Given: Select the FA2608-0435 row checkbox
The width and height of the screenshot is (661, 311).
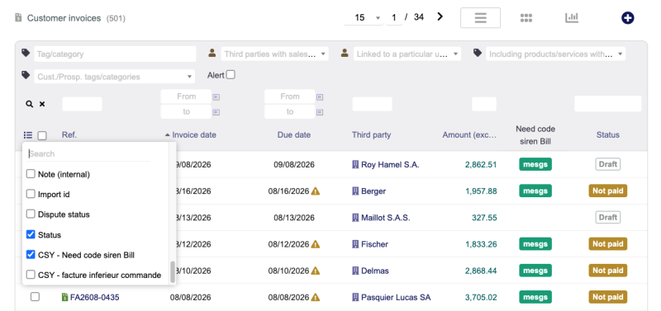Looking at the screenshot, I should 35,297.
